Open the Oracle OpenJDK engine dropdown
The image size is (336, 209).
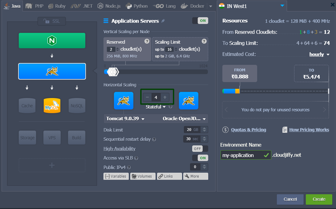pyautogui.click(x=184, y=119)
